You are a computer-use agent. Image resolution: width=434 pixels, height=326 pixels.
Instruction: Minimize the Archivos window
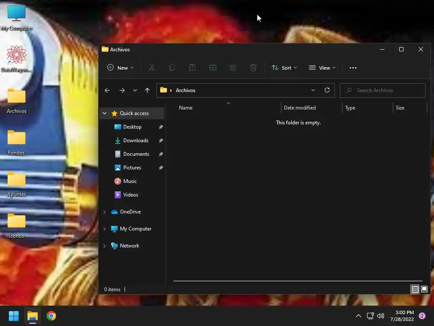pyautogui.click(x=382, y=49)
